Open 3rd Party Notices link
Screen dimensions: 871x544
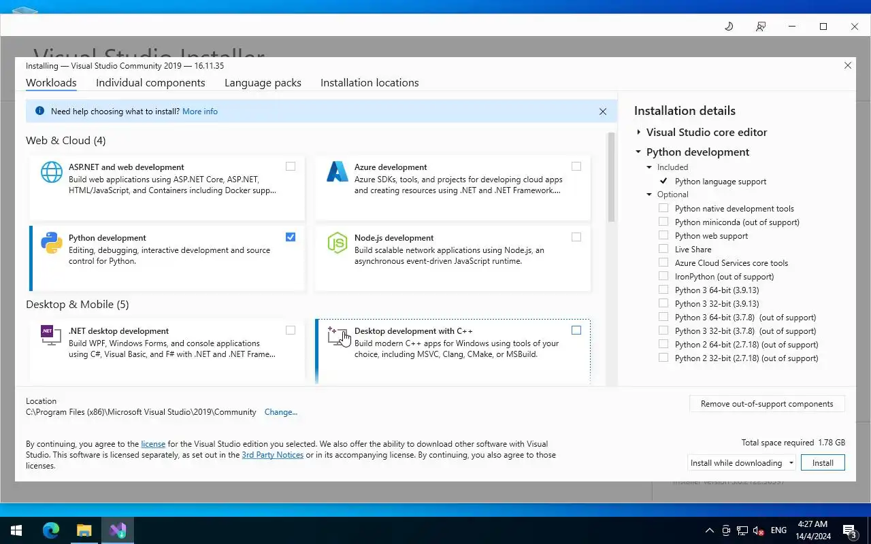pos(273,455)
